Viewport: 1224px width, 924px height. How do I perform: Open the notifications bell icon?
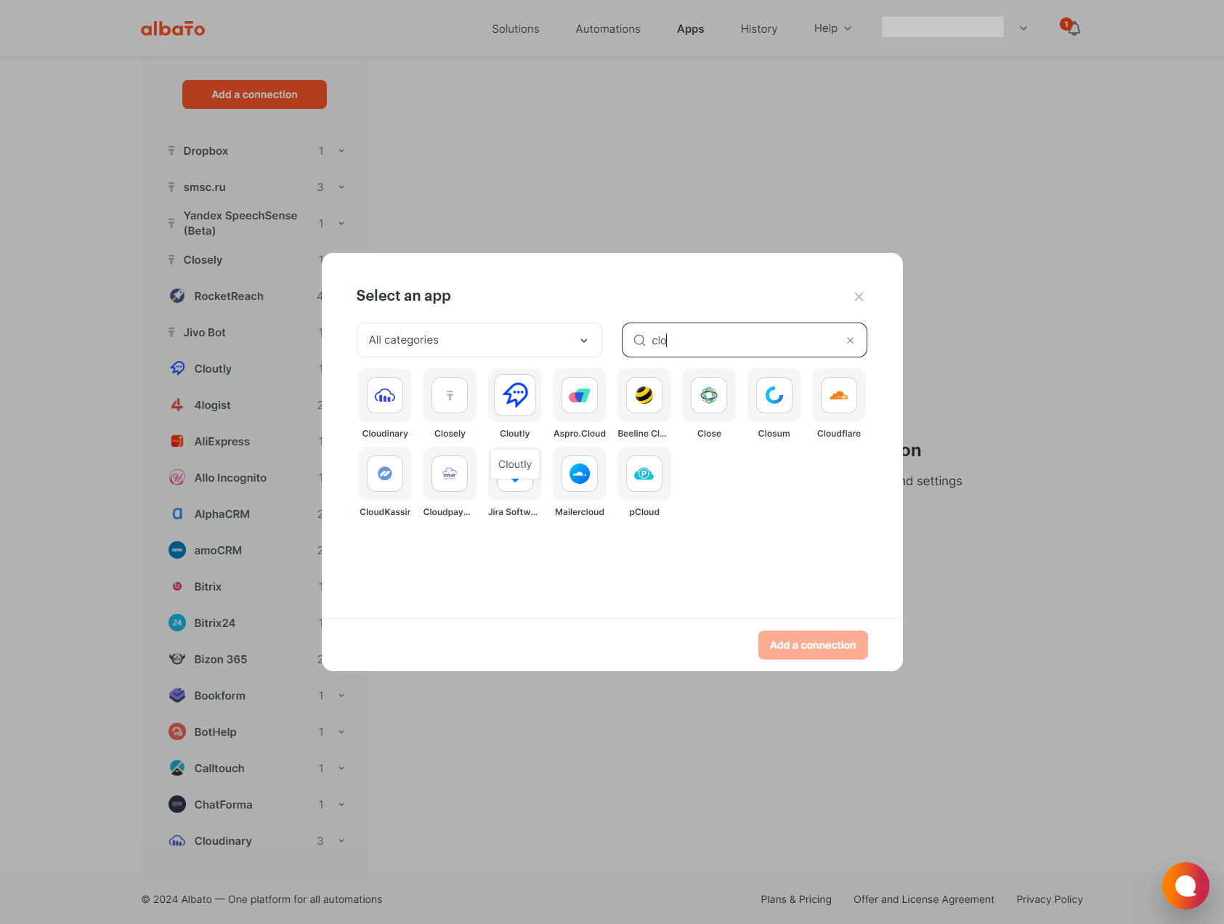coord(1072,28)
